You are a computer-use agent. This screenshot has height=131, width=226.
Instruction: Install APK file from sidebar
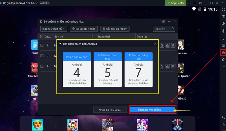coord(223,45)
